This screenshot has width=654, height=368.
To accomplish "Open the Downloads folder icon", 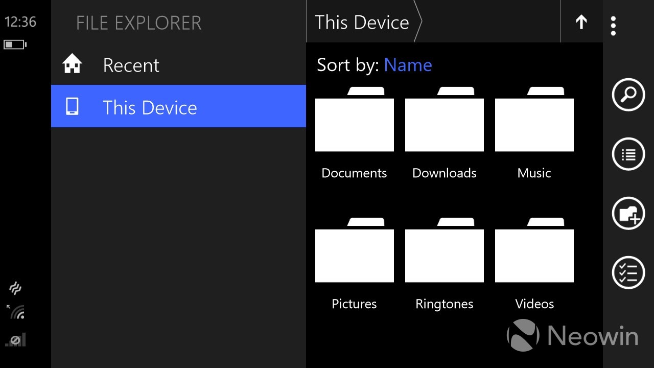I will [x=445, y=120].
